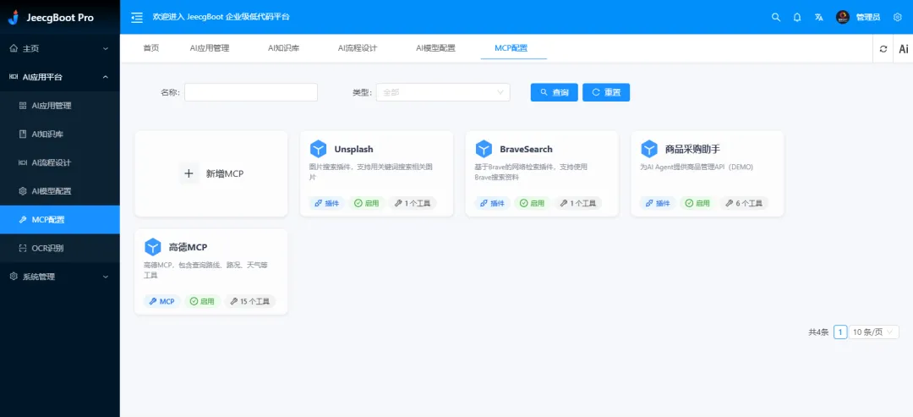Expand the 系统管理 sidebar menu

[60, 277]
